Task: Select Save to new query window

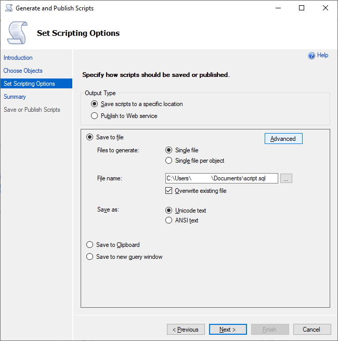Action: (x=89, y=257)
